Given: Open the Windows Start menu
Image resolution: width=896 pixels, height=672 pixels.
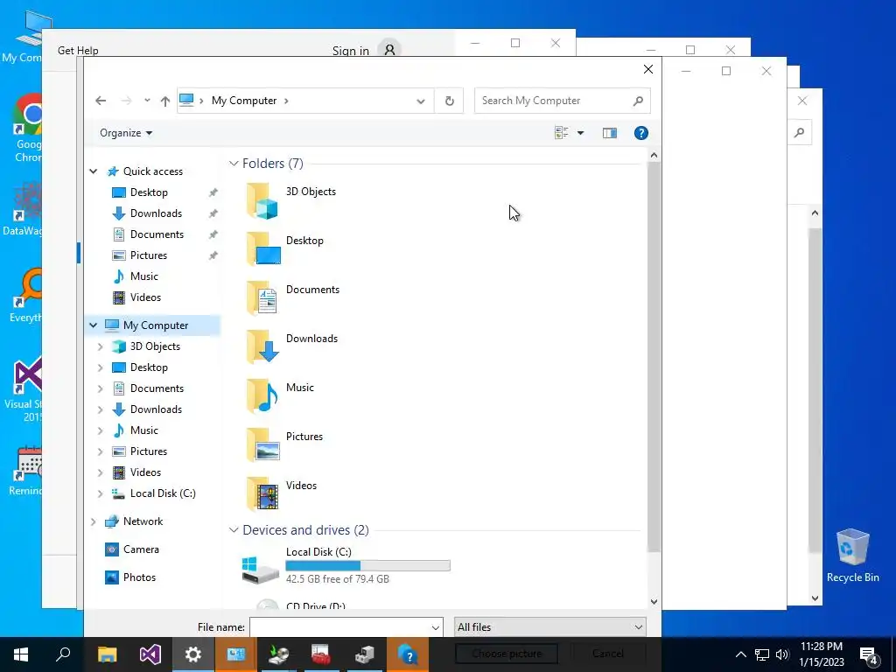Looking at the screenshot, I should tap(21, 654).
